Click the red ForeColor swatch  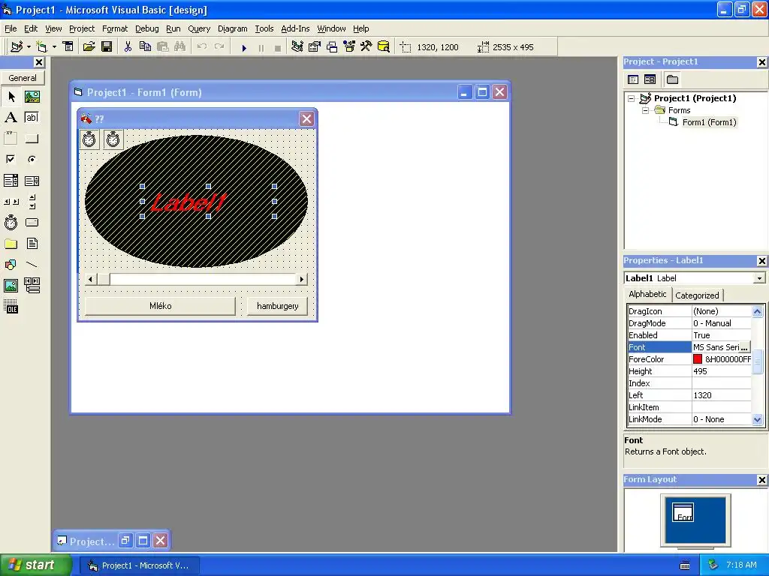(698, 359)
